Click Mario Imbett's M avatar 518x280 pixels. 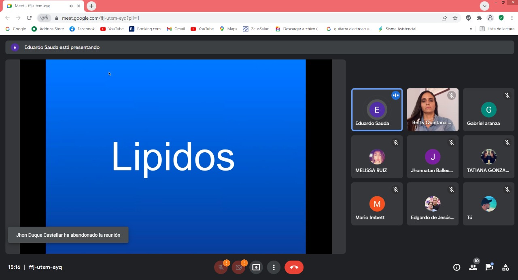(377, 204)
